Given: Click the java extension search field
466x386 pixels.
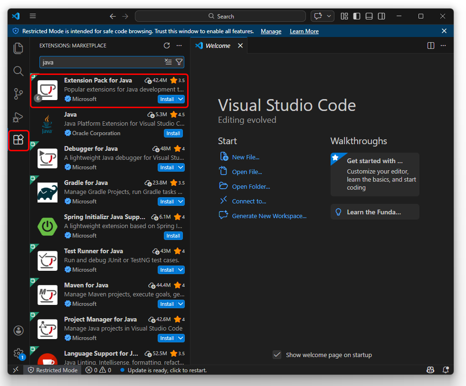Looking at the screenshot, I should 101,62.
